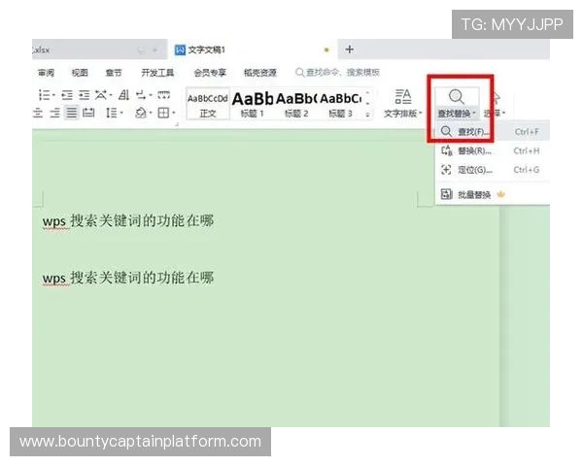Image resolution: width=583 pixels, height=466 pixels.
Task: Expand paragraph marks dropdown arrow
Action: point(151,95)
